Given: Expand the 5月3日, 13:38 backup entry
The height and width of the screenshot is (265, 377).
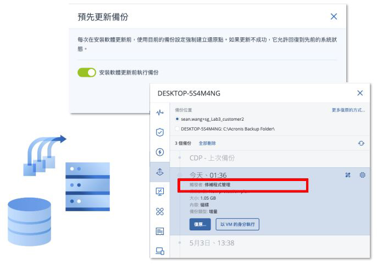Looking at the screenshot, I should point(212,243).
